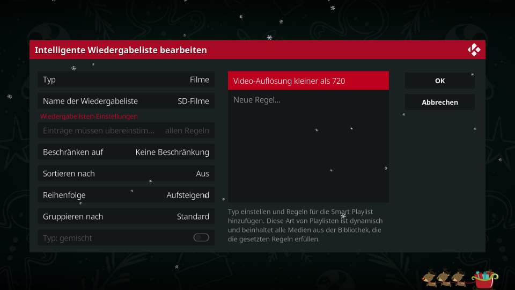Image resolution: width=515 pixels, height=290 pixels.
Task: Switch the Reihenfolge from Aufsteigend
Action: pyautogui.click(x=126, y=195)
